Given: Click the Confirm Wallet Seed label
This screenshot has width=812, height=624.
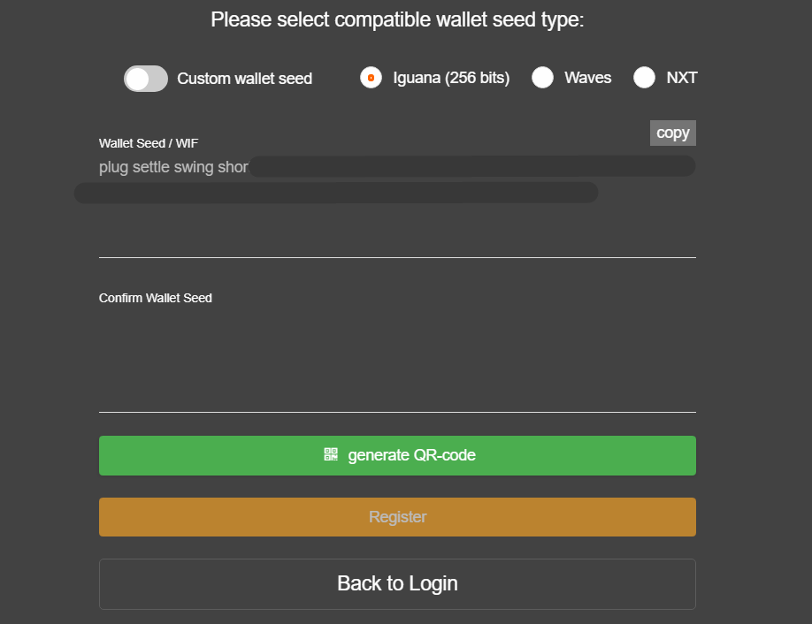Looking at the screenshot, I should pos(155,298).
